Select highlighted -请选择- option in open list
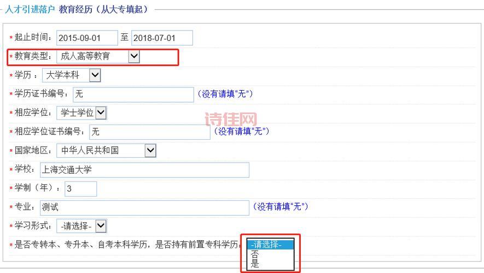484x273 pixels. click(270, 245)
